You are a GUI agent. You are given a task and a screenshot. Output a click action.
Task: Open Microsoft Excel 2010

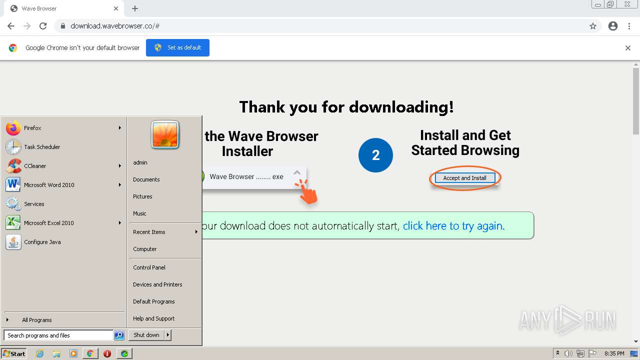64,223
